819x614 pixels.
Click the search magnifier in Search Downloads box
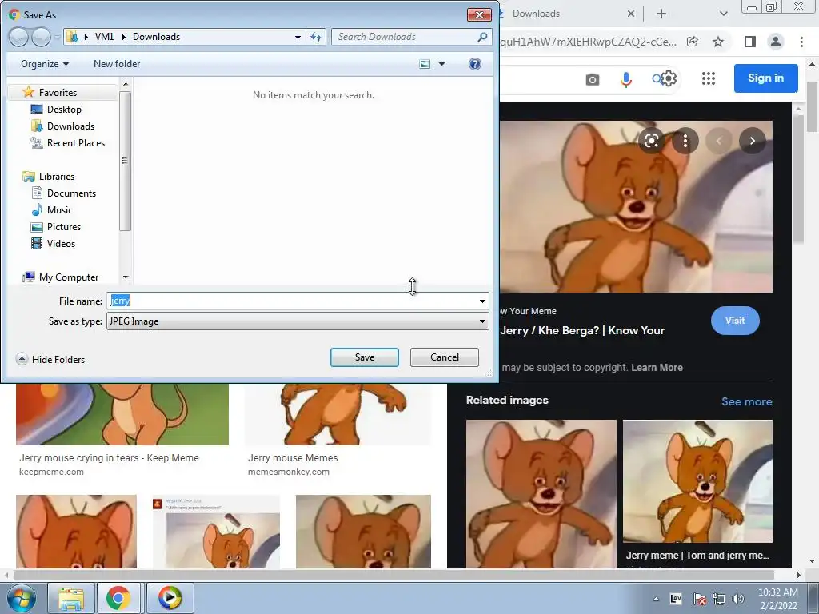pyautogui.click(x=482, y=37)
